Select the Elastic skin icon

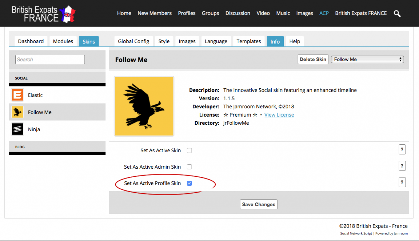(17, 95)
